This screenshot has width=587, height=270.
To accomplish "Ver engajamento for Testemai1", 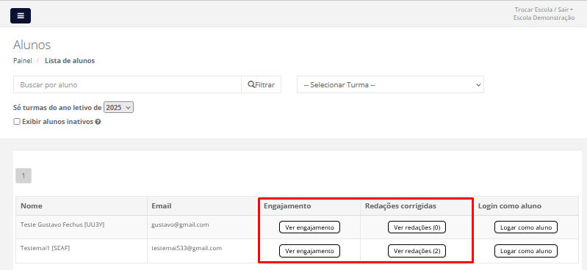I will 309,251.
